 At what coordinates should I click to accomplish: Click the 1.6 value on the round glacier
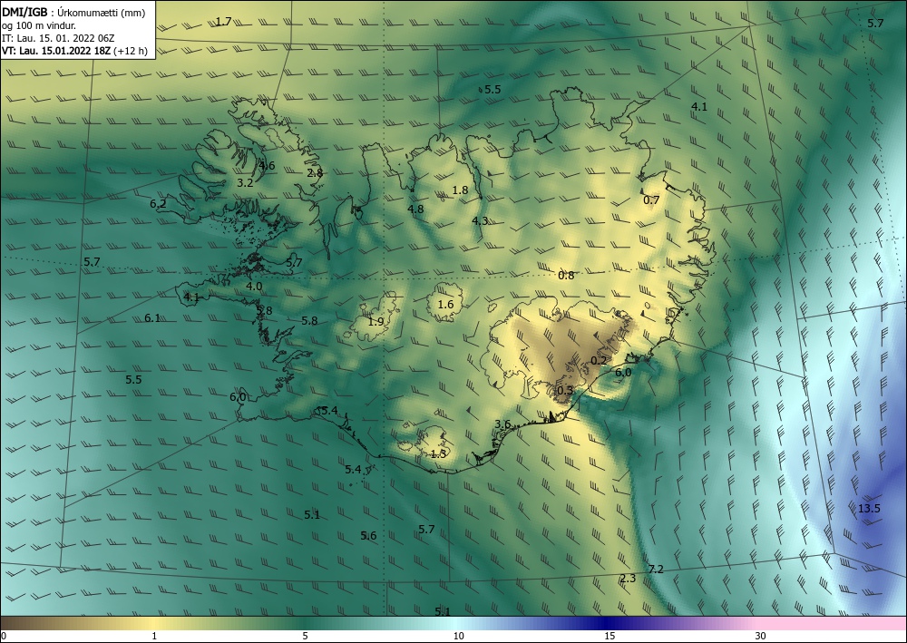point(445,305)
